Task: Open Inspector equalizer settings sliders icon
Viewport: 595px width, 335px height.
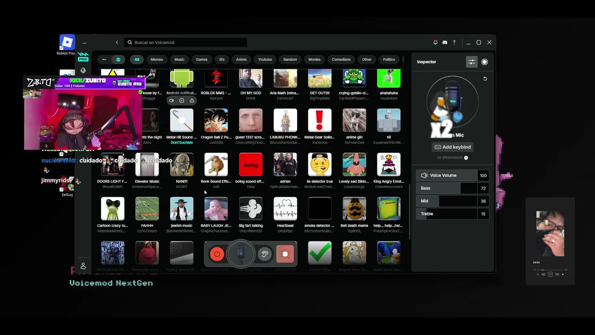Action: [x=472, y=62]
